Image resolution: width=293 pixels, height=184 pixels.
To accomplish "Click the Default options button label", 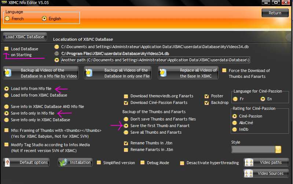I will pyautogui.click(x=34, y=162).
